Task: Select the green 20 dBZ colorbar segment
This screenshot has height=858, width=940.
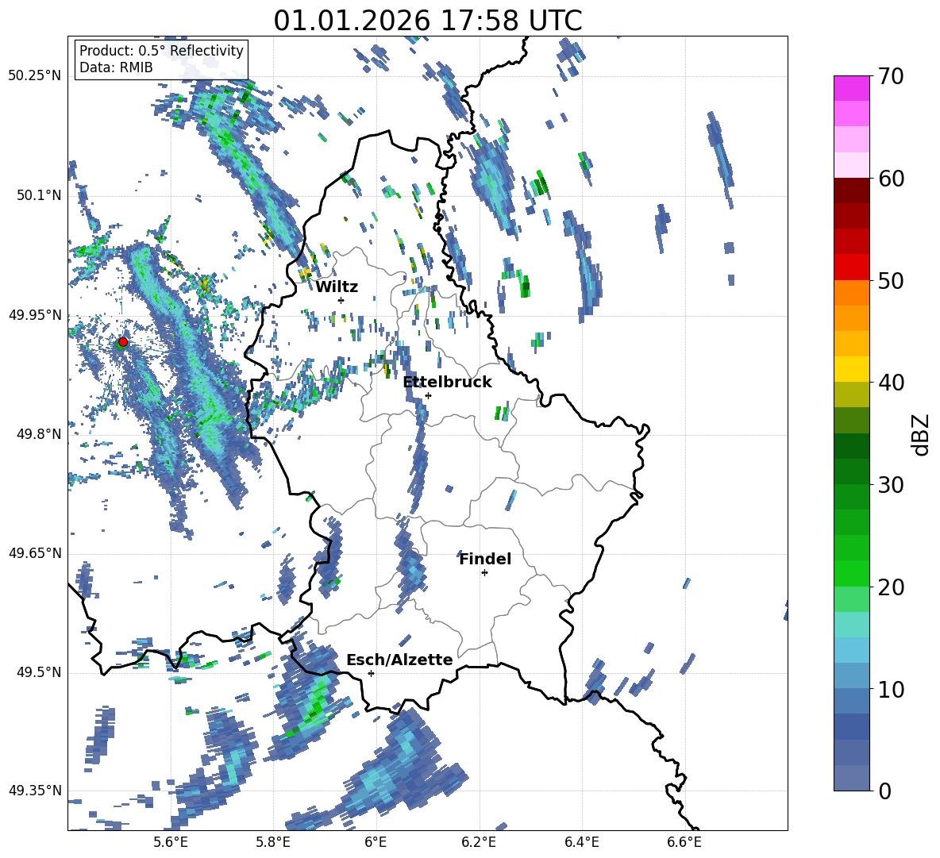Action: coord(851,573)
